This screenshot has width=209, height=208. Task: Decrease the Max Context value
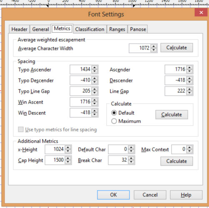tap(189, 151)
